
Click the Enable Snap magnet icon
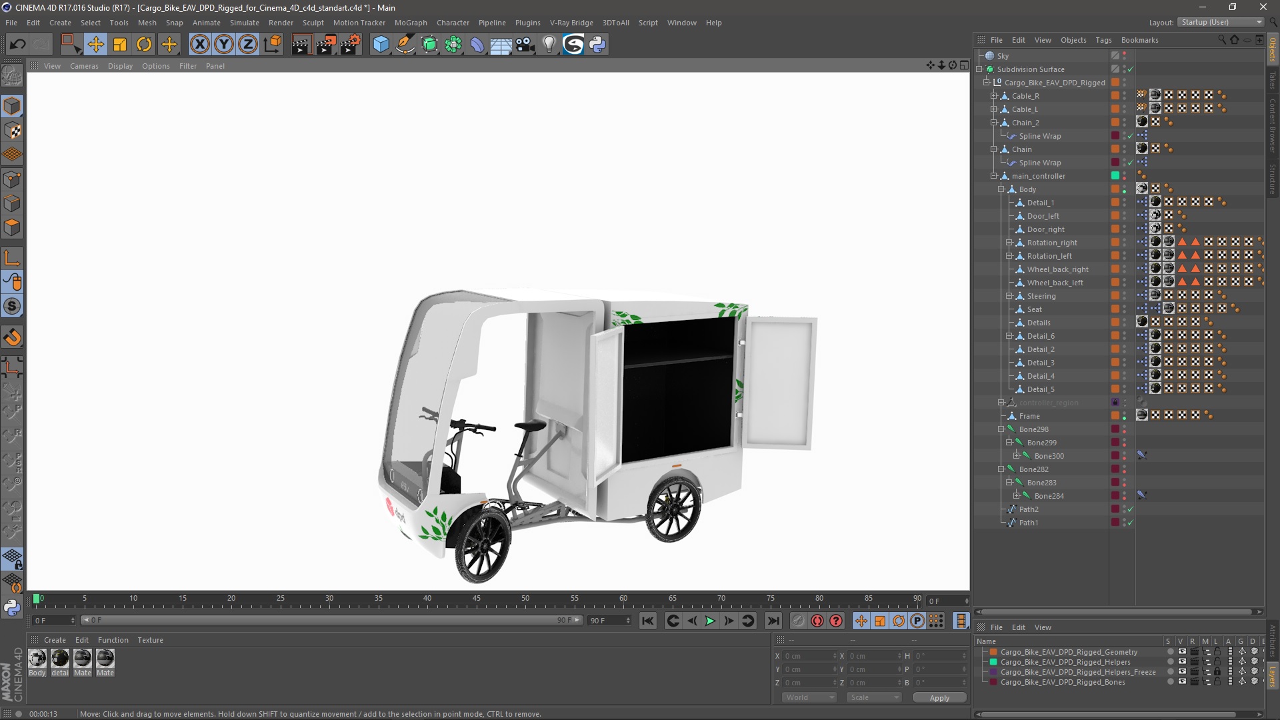click(12, 337)
